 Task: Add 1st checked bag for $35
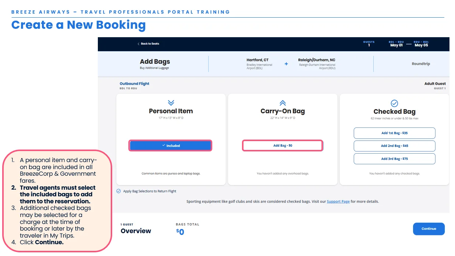394,133
